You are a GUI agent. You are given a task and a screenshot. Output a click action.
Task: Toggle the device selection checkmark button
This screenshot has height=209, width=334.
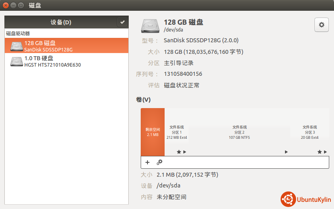pyautogui.click(x=122, y=22)
